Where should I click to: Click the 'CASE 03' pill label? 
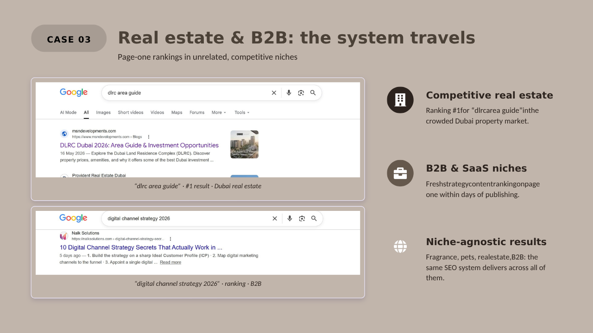click(69, 39)
